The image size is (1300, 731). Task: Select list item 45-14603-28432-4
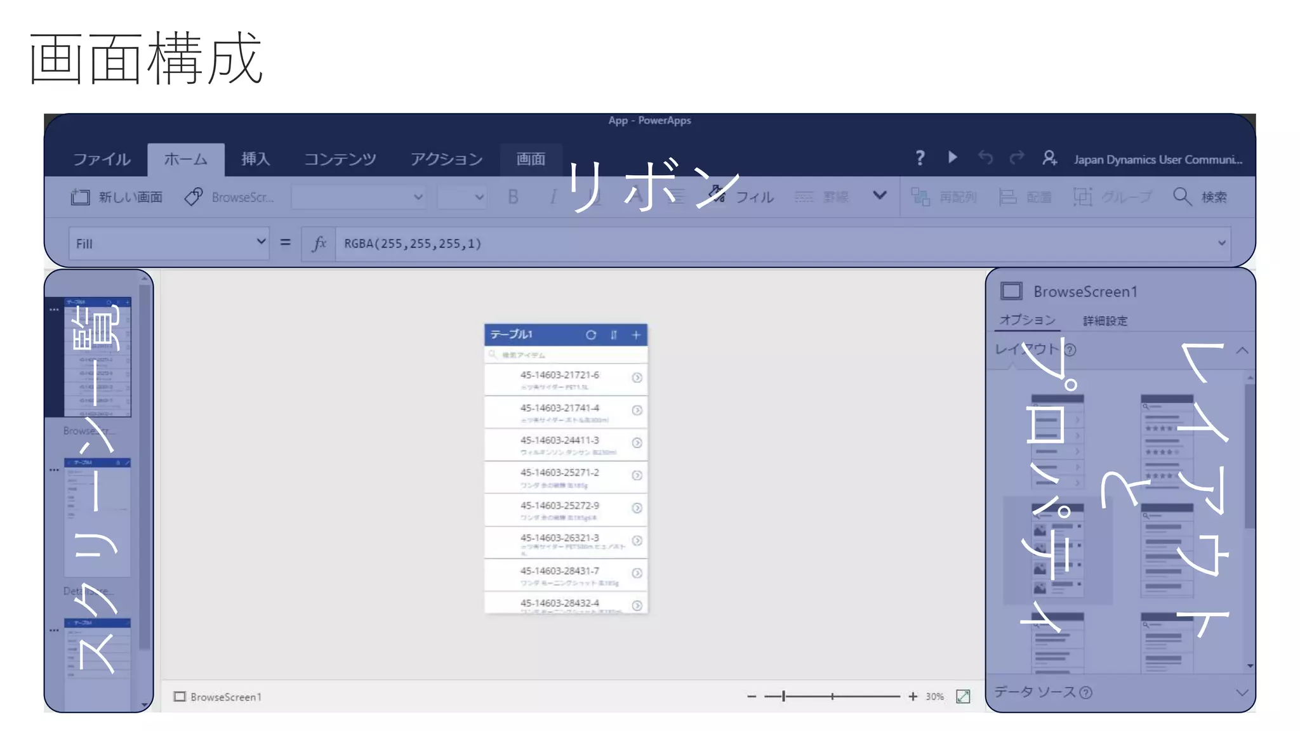click(x=566, y=603)
